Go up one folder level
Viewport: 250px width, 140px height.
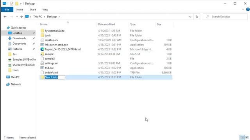click(21, 17)
